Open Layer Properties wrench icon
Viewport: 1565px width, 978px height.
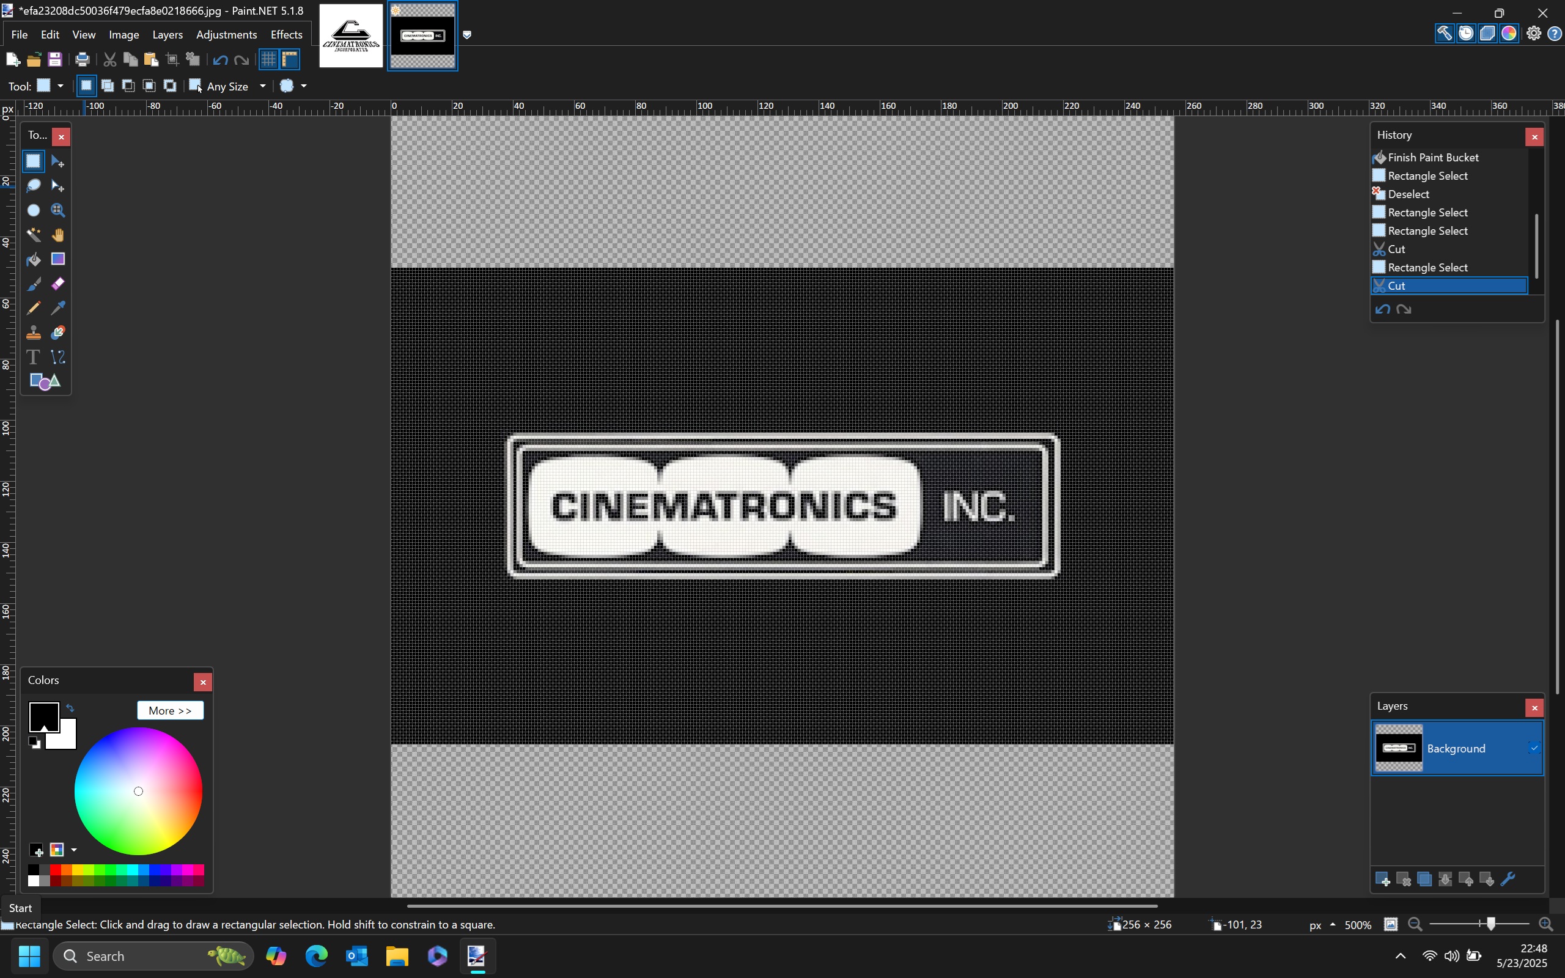(1508, 879)
